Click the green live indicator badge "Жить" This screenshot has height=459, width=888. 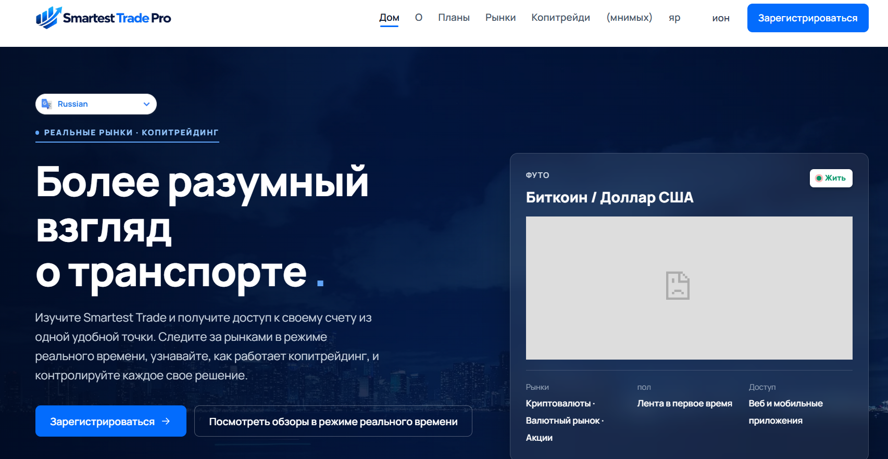[x=831, y=178]
